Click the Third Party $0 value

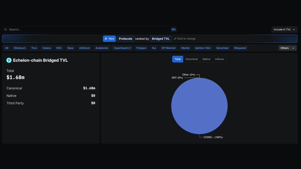93,103
